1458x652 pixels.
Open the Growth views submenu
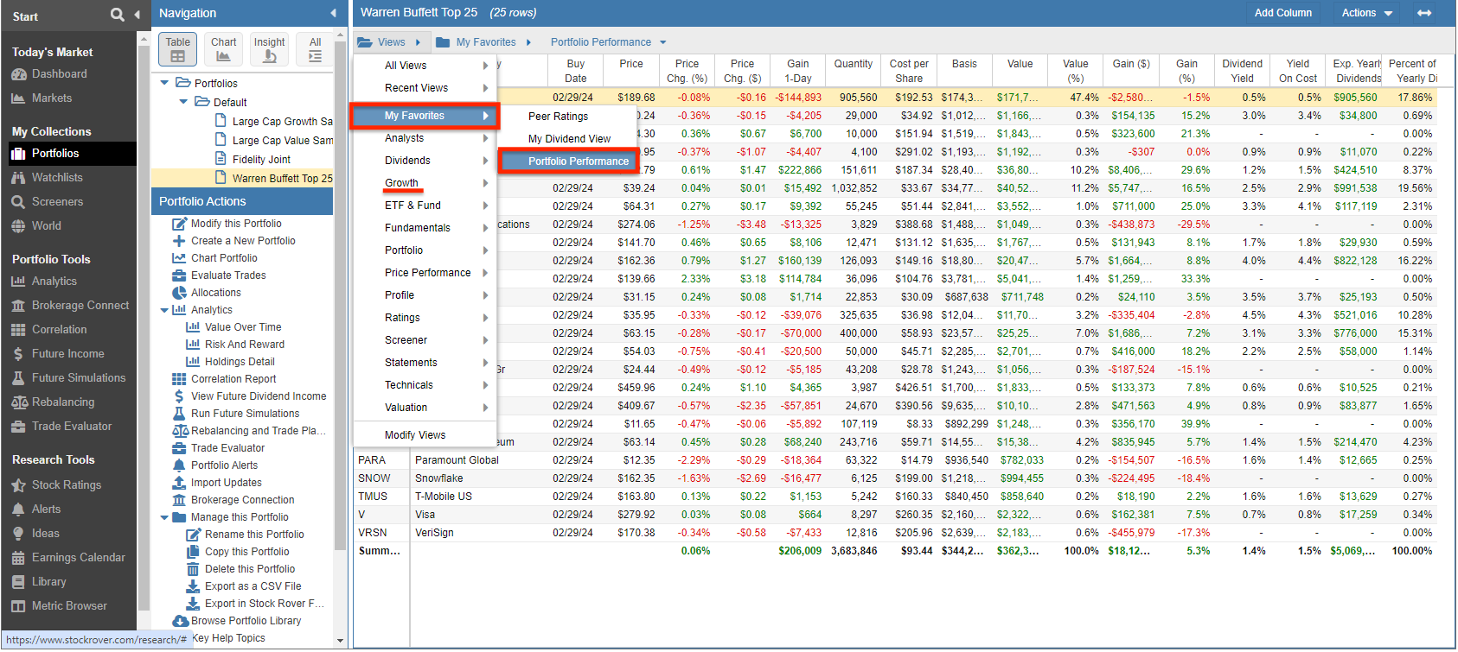425,183
